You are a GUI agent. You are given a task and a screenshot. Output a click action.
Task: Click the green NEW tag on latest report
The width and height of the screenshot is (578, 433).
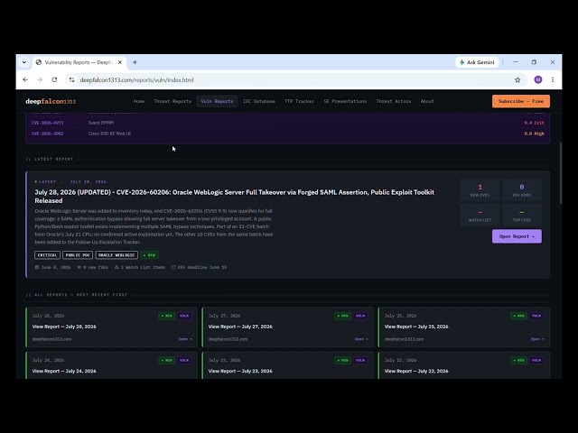pos(149,254)
